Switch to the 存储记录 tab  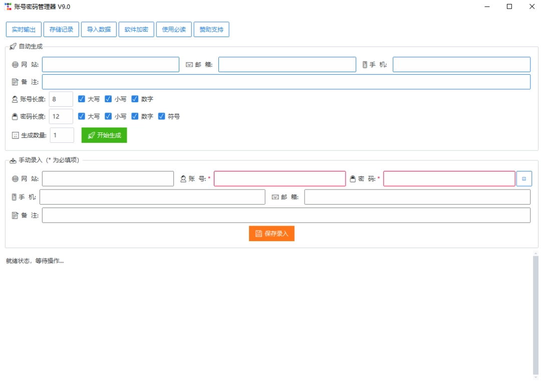61,30
